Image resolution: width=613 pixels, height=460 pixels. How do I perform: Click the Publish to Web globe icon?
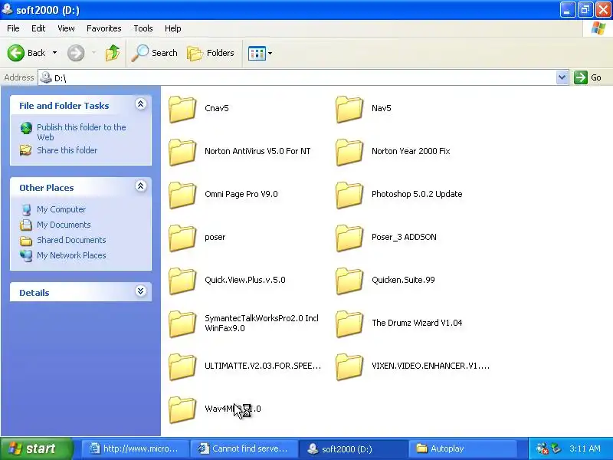[26, 128]
